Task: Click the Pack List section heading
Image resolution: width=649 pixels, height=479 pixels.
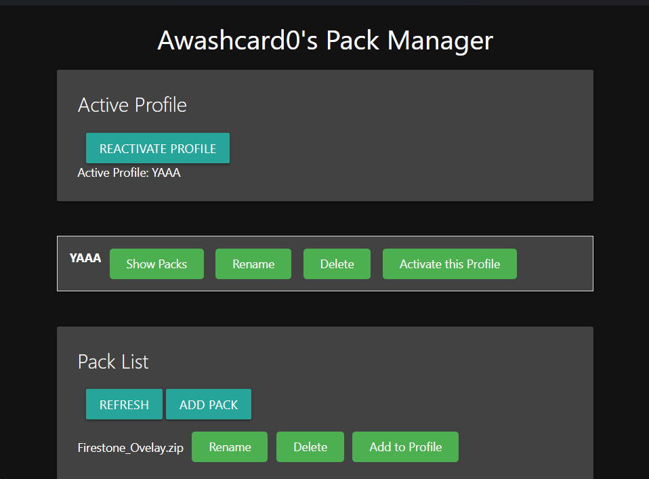Action: coord(113,362)
